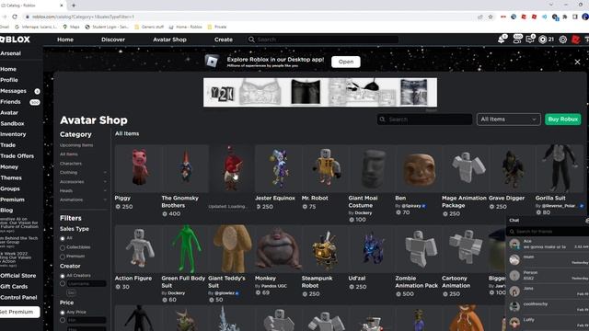
Task: Click the Roblox app logo in the banner
Action: 212,62
